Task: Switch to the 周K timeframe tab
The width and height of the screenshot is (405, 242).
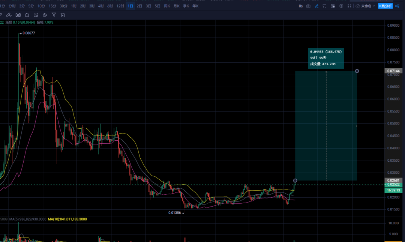Action: 167,6
